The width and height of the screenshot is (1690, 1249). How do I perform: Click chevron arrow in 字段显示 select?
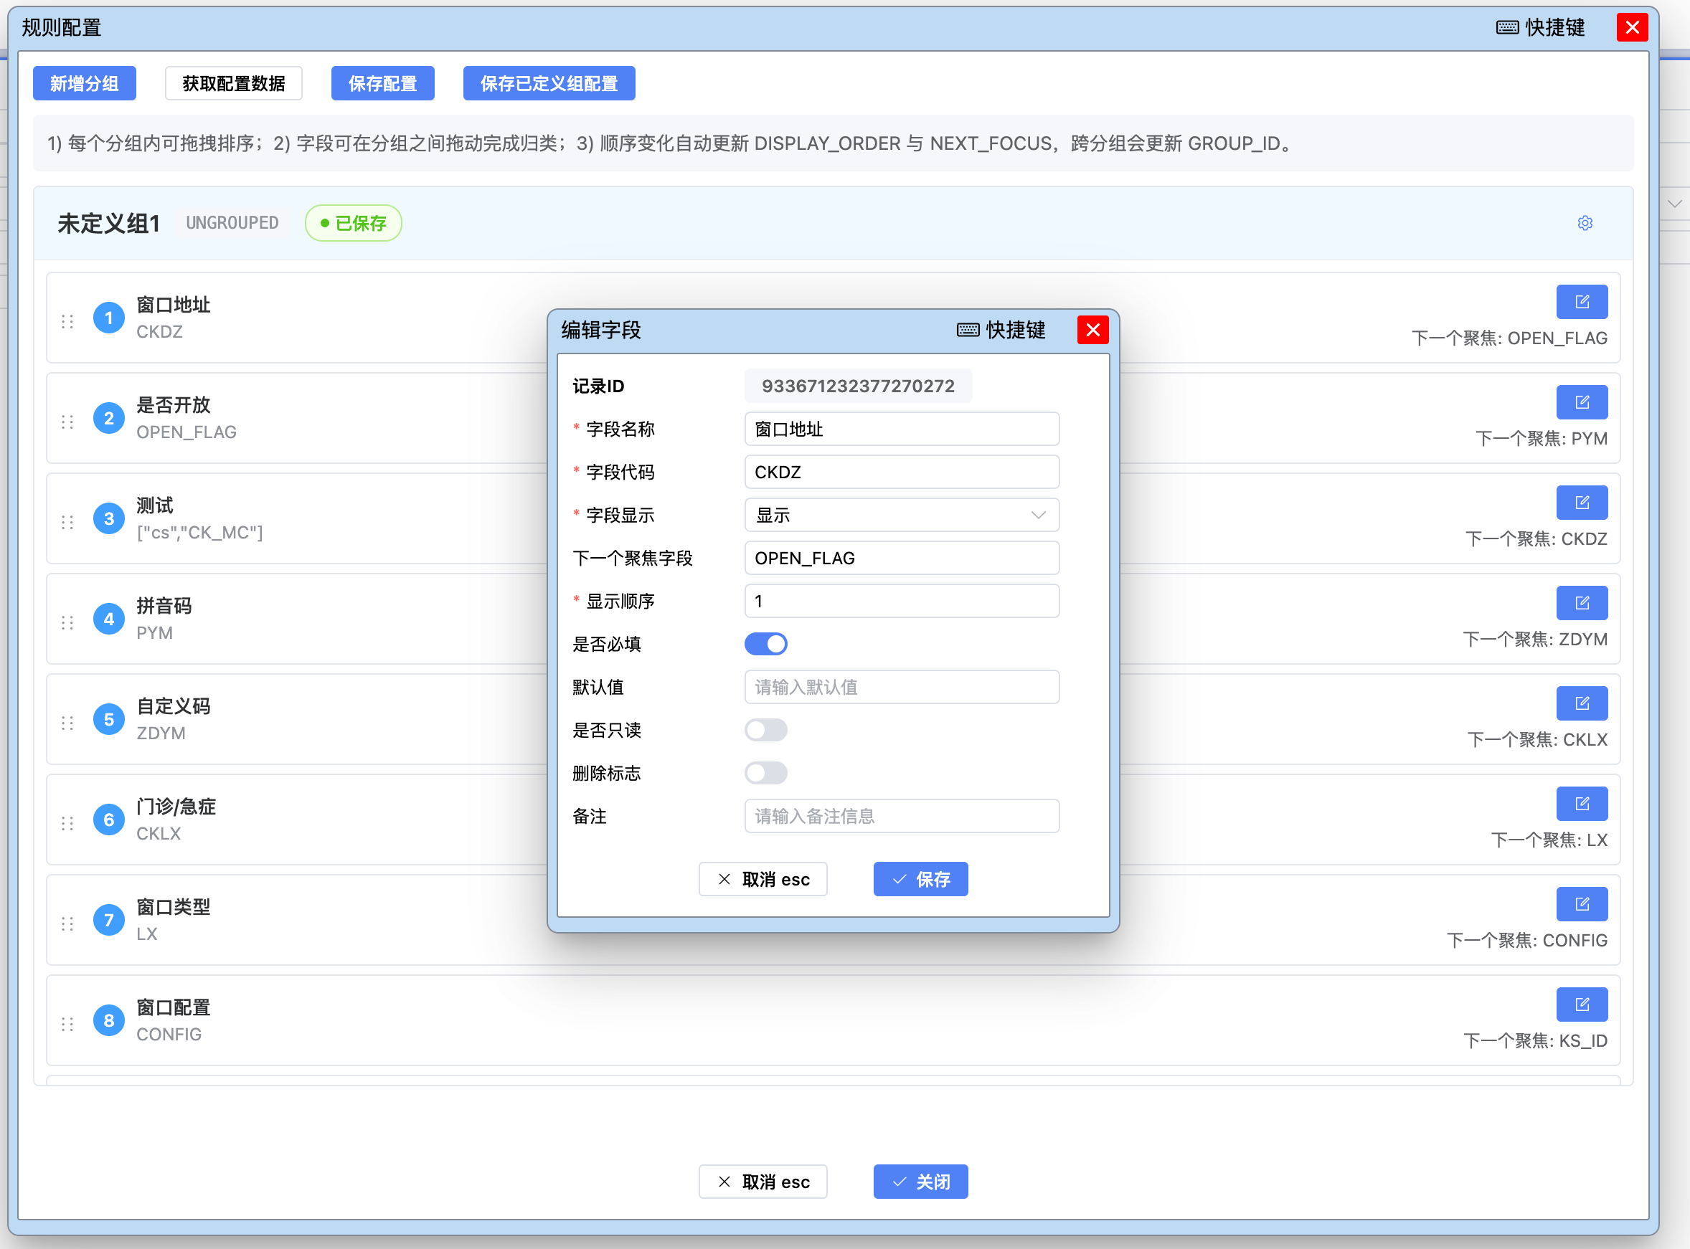(1038, 516)
